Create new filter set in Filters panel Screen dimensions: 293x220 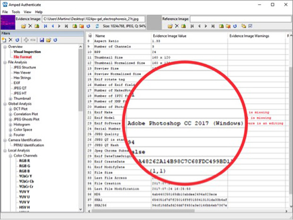pyautogui.click(x=4, y=40)
